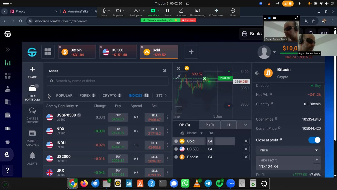Select the CRYPTO category tab
The height and width of the screenshot is (190, 337).
point(112,96)
